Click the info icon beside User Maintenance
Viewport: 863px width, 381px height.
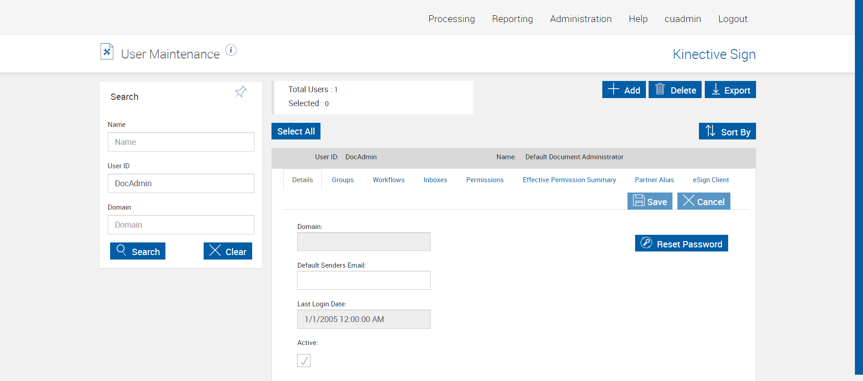point(231,50)
